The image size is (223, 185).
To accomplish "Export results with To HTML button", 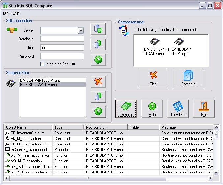I will (178, 109).
